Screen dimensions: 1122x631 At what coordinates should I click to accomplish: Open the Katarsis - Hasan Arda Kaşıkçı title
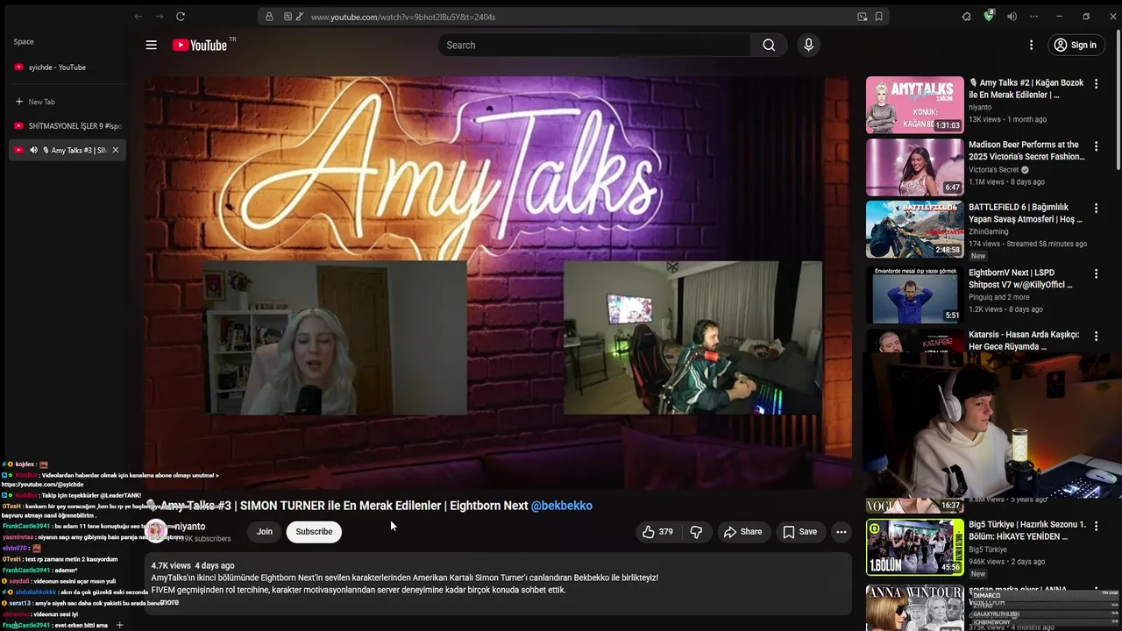tap(1024, 341)
